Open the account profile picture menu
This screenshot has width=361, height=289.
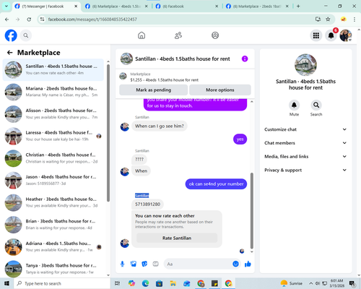(346, 35)
